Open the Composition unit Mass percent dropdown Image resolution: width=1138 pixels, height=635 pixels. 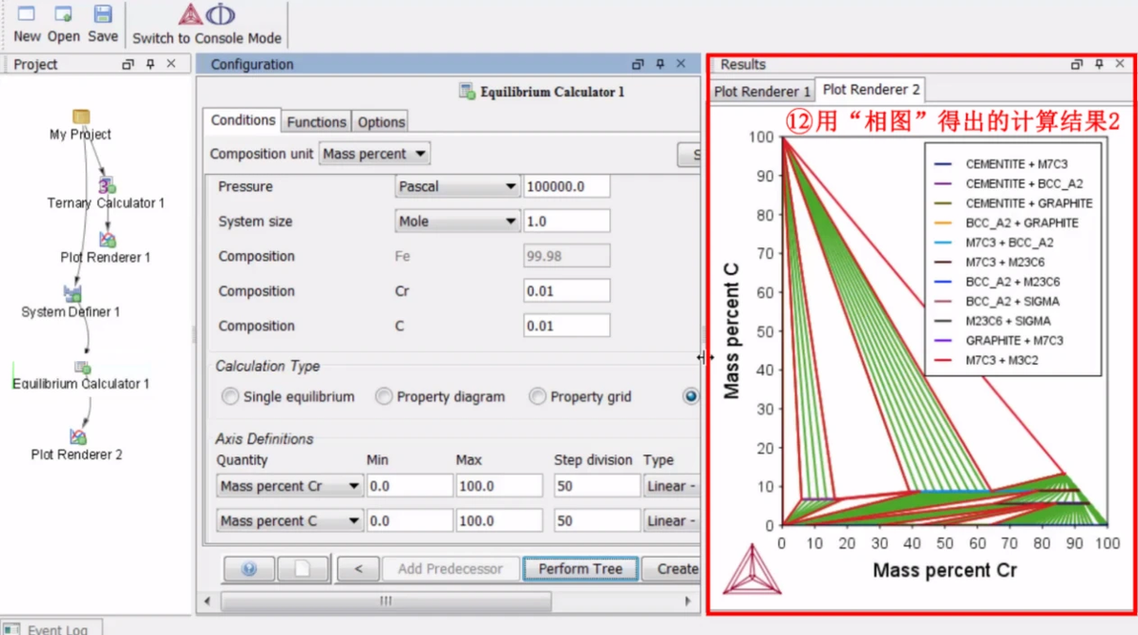pyautogui.click(x=374, y=154)
